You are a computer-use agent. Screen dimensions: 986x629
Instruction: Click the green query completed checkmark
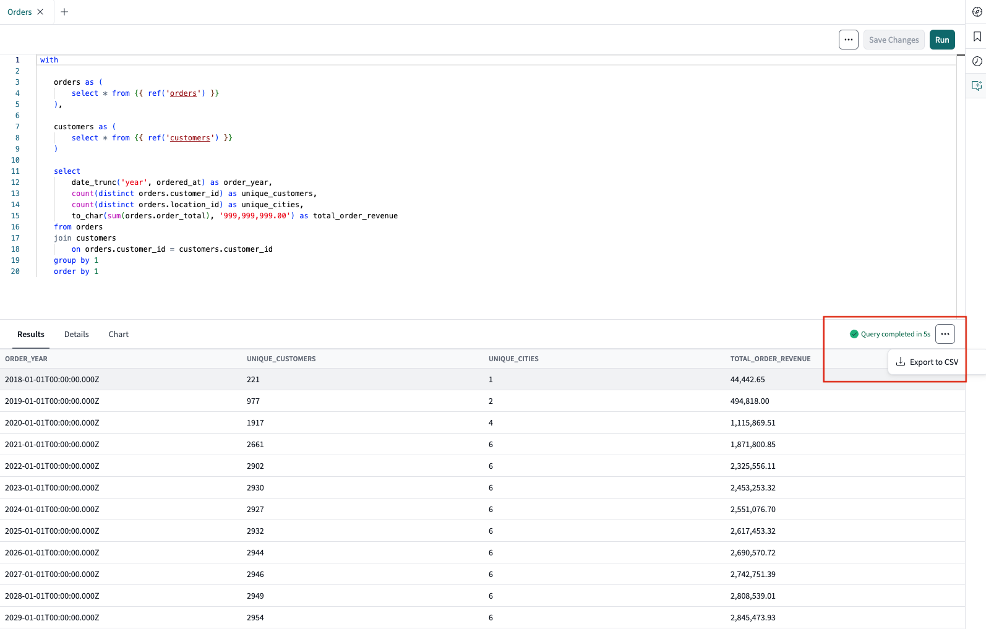tap(854, 334)
